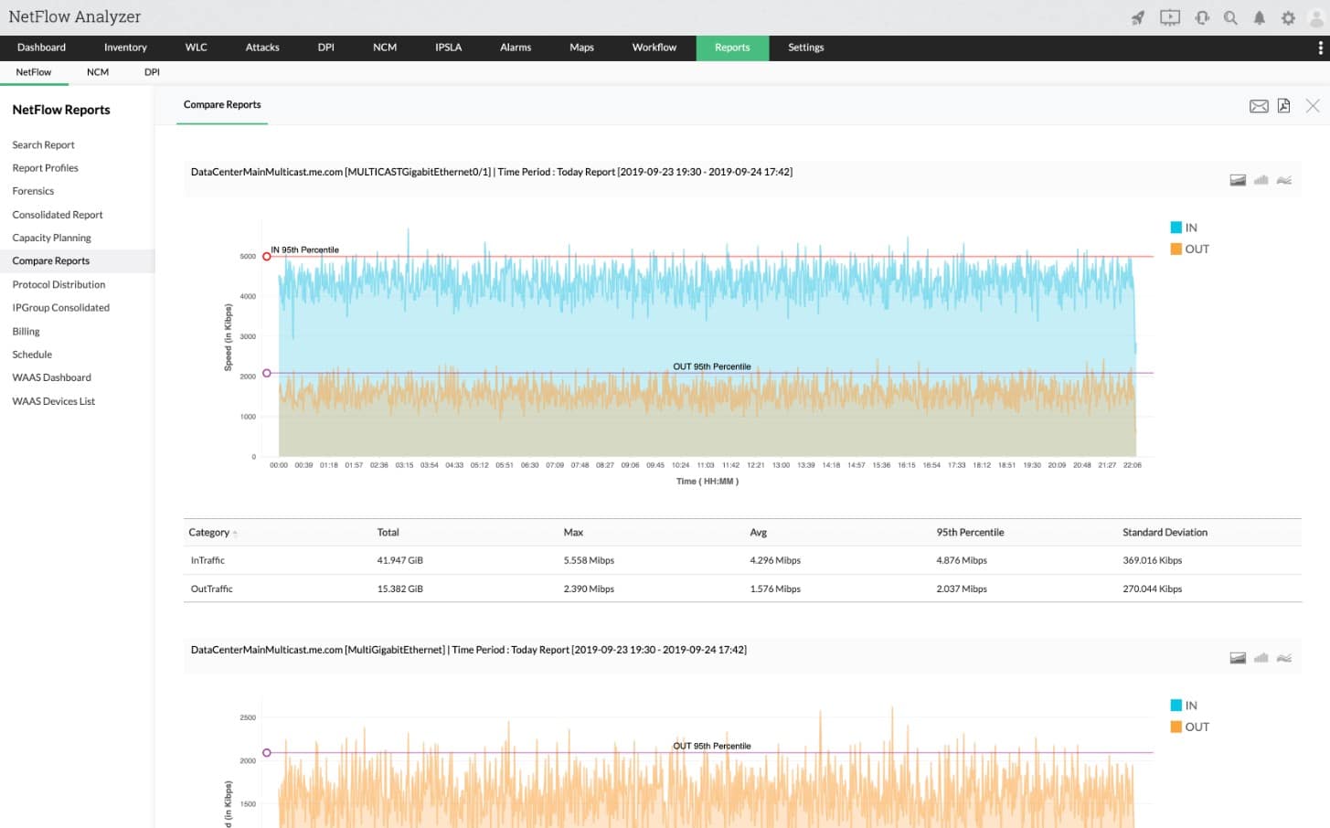Switch the first chart to line view
The width and height of the screenshot is (1330, 828).
(x=1284, y=179)
